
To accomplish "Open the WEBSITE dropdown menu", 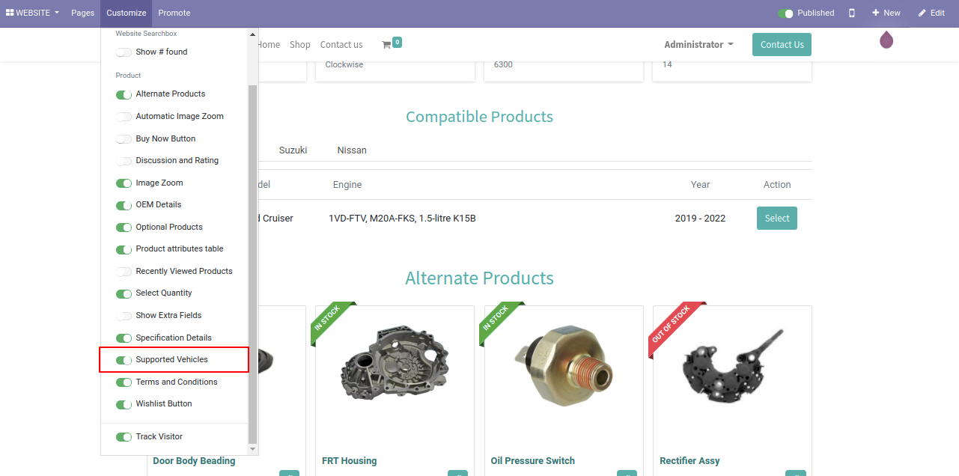I will tap(33, 13).
